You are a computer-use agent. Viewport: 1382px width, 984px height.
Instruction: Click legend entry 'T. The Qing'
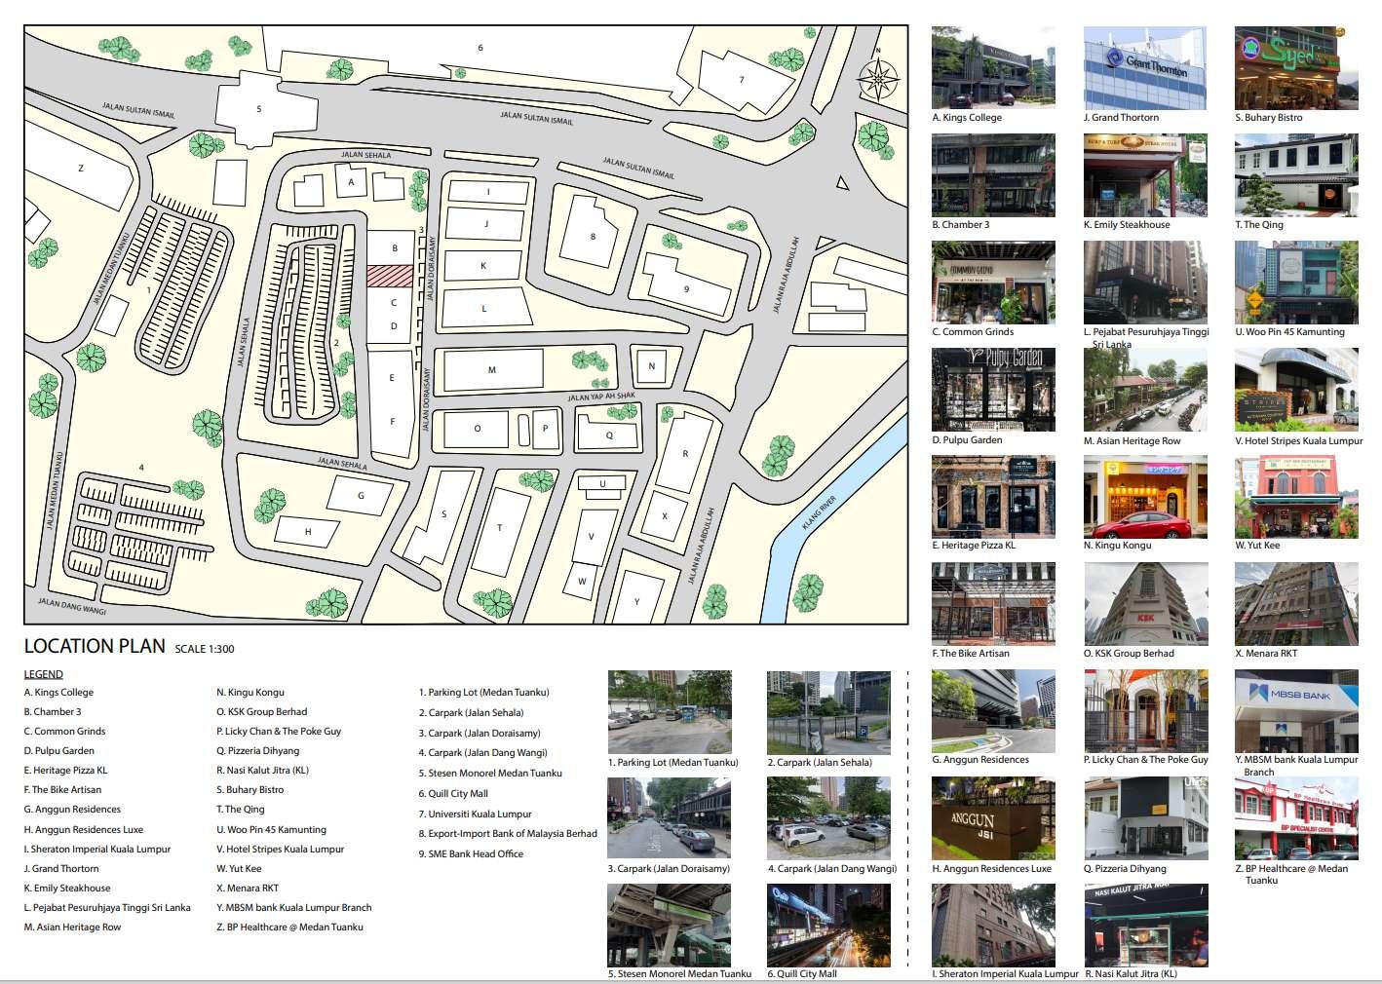(241, 810)
